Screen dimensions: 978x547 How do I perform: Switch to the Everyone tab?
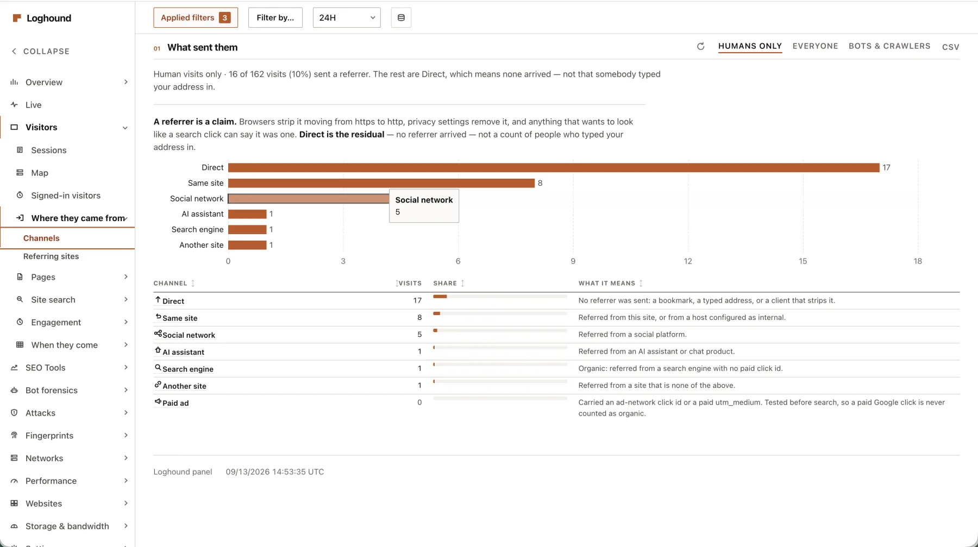815,46
